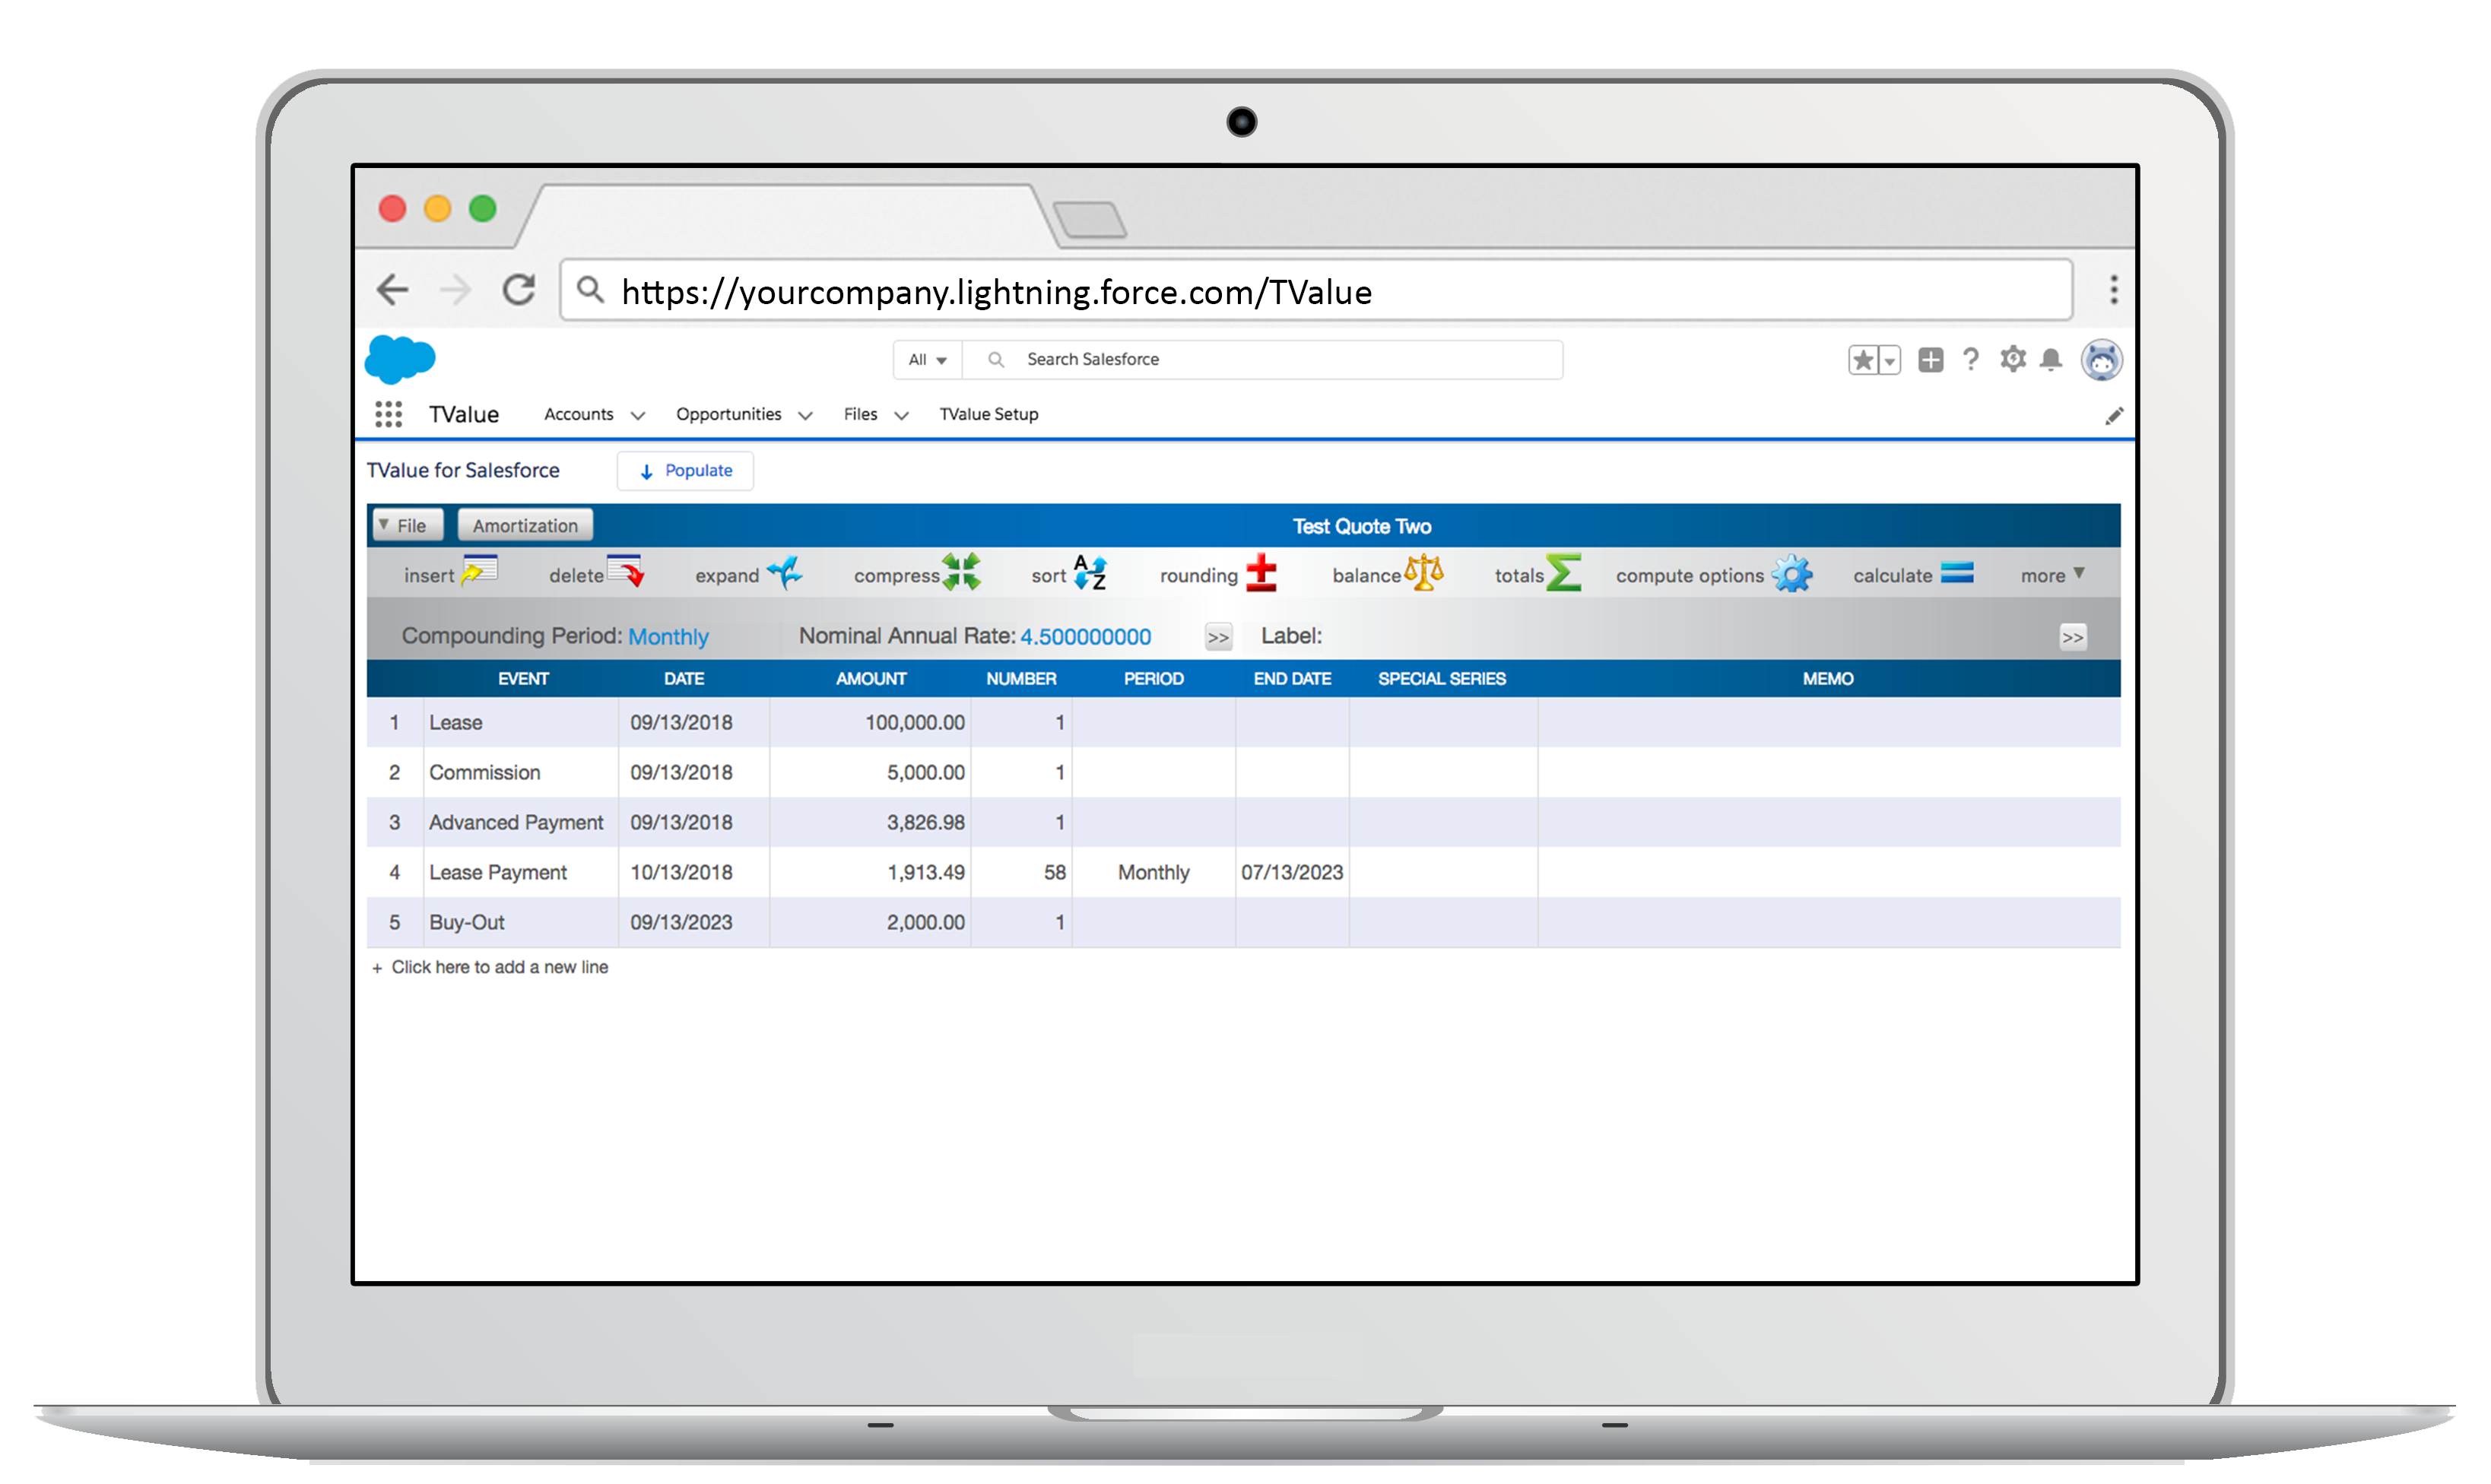Select the Advanced Payment event cell
Image resolution: width=2491 pixels, height=1484 pixels.
(x=520, y=822)
